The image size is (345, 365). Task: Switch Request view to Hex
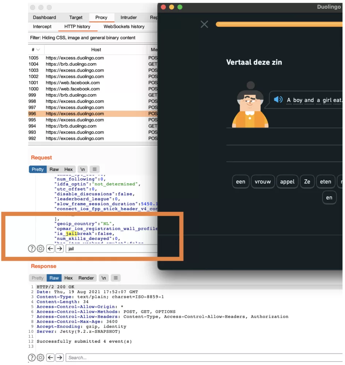click(68, 169)
